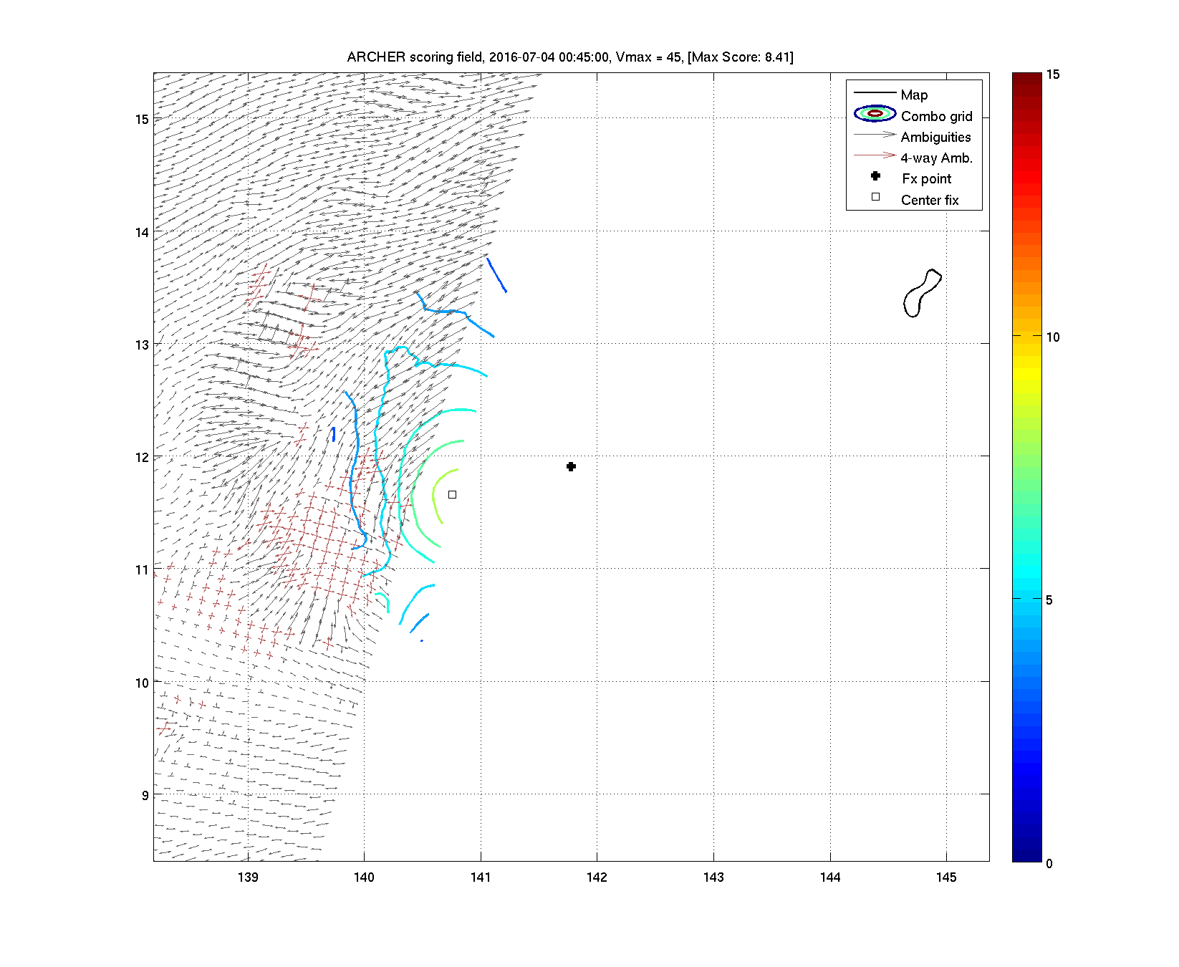Click the Fx point plus symbol in legend
Image resolution: width=1179 pixels, height=967 pixels.
tap(875, 176)
